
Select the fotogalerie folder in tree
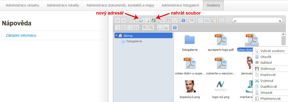(x=134, y=41)
